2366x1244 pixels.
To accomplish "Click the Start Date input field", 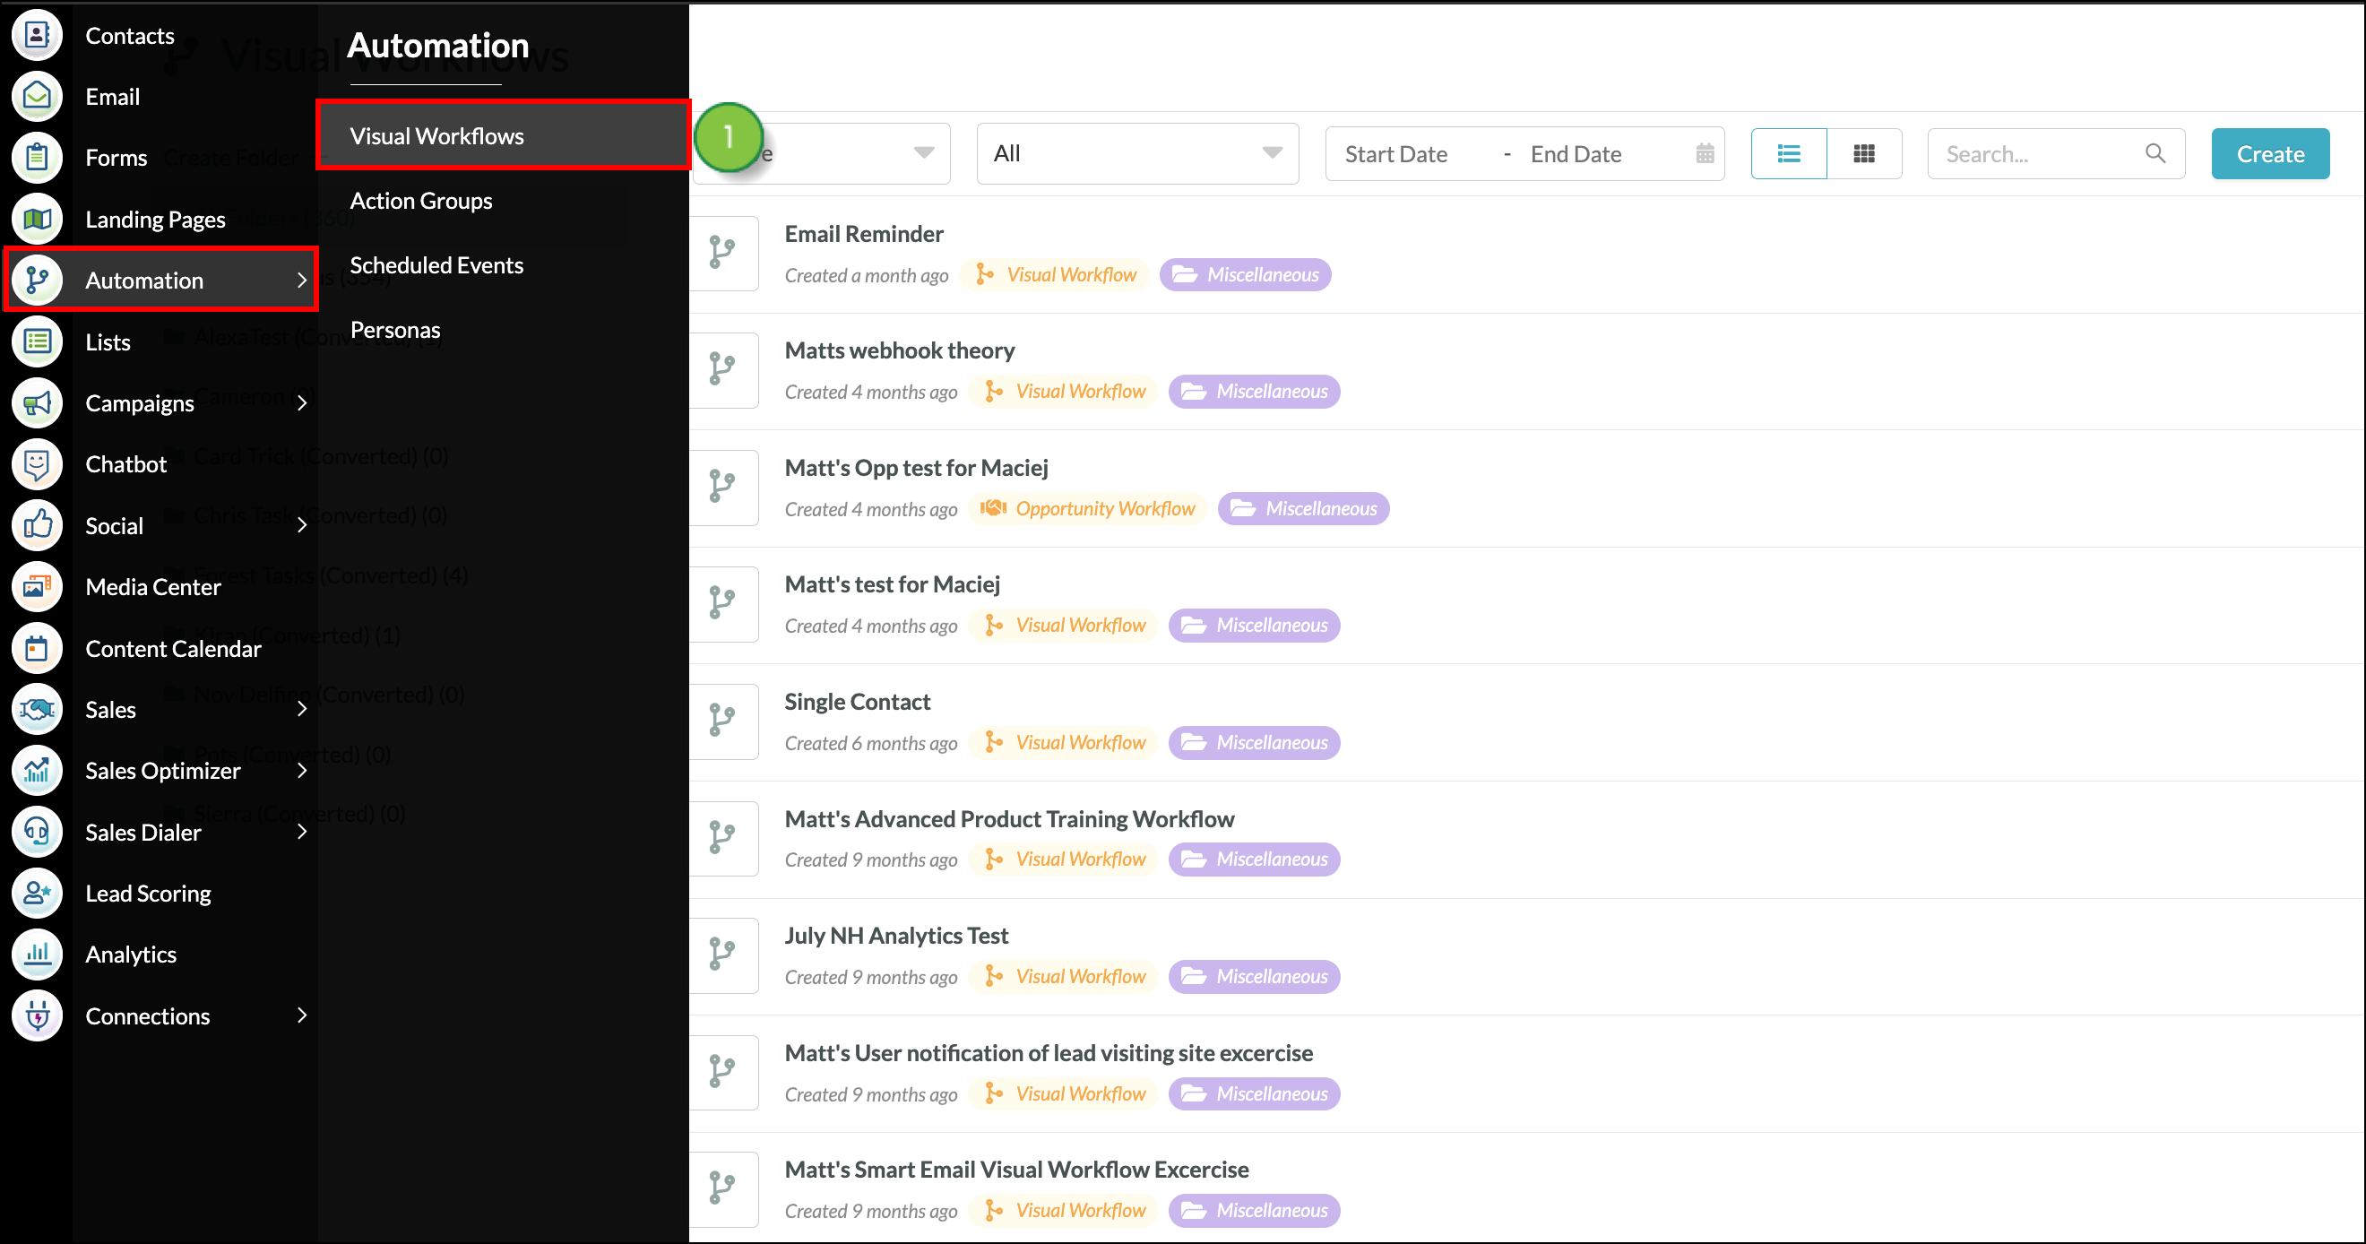I will pos(1396,153).
